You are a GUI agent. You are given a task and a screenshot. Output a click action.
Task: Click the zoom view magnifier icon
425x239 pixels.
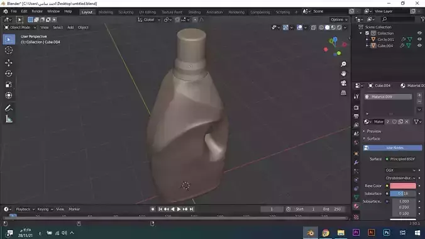[x=343, y=64]
